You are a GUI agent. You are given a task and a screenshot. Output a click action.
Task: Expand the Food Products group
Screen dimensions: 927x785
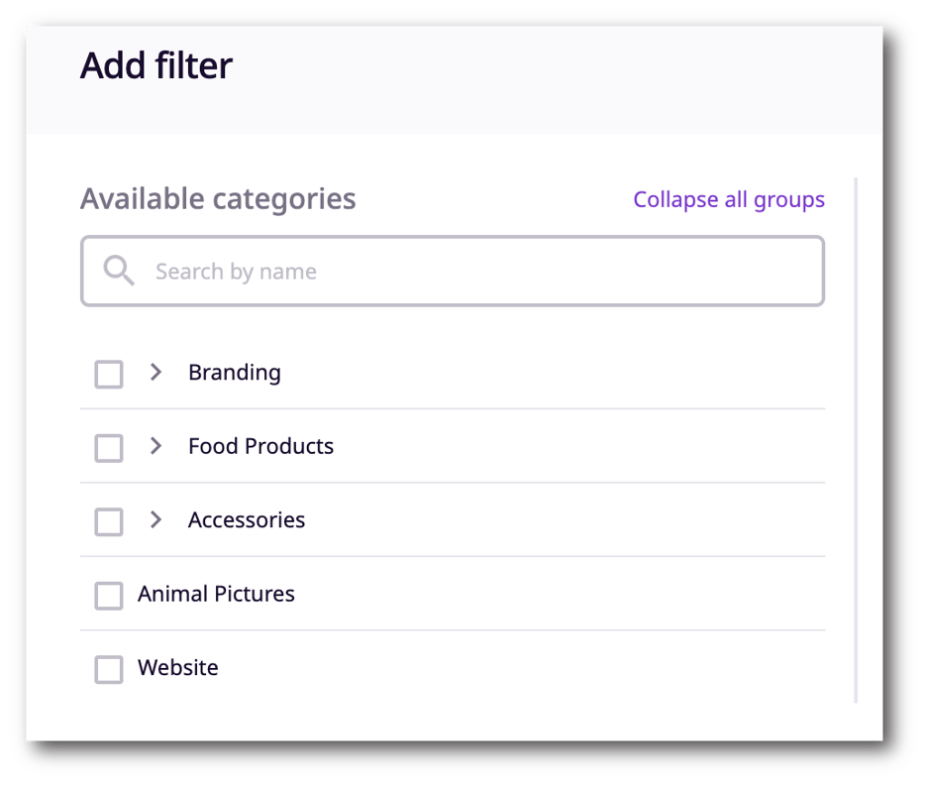(x=155, y=447)
